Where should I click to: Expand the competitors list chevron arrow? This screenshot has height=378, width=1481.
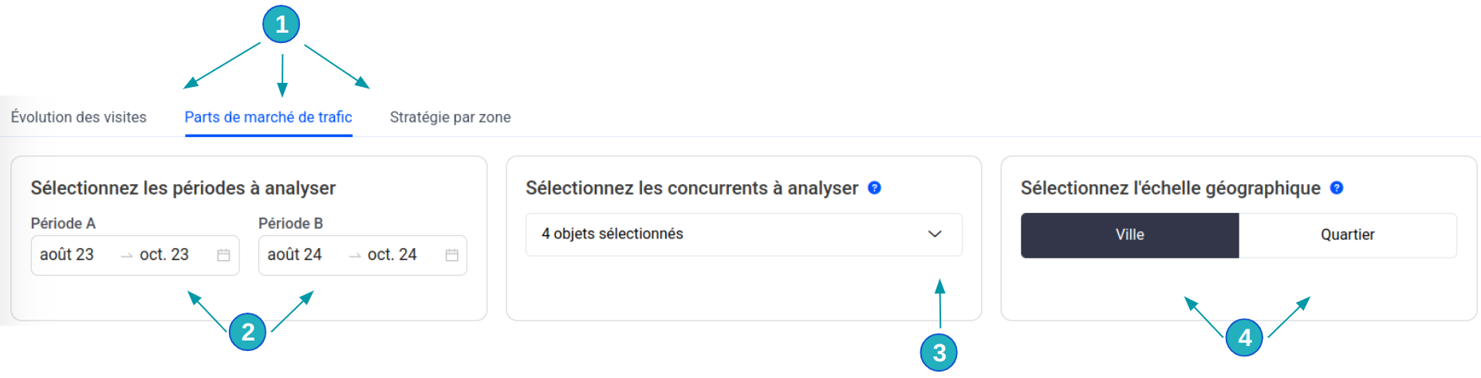coord(935,234)
